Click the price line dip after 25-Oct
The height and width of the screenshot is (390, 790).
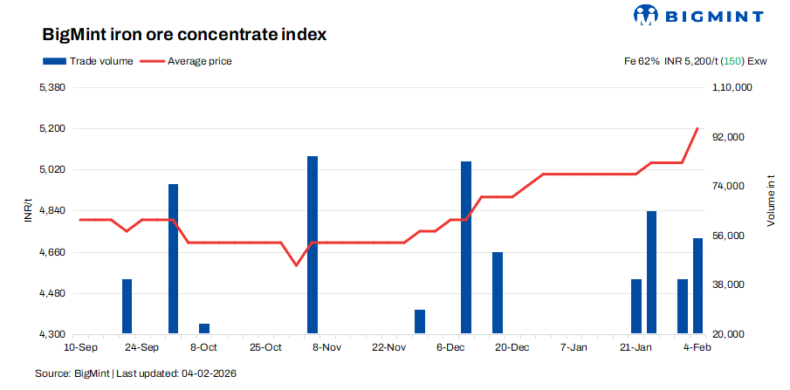296,264
